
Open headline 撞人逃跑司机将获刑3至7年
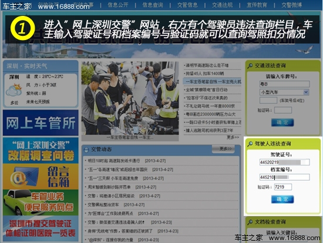click(209, 131)
